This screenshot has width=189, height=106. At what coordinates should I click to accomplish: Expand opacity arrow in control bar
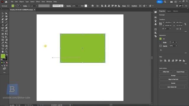79,6
